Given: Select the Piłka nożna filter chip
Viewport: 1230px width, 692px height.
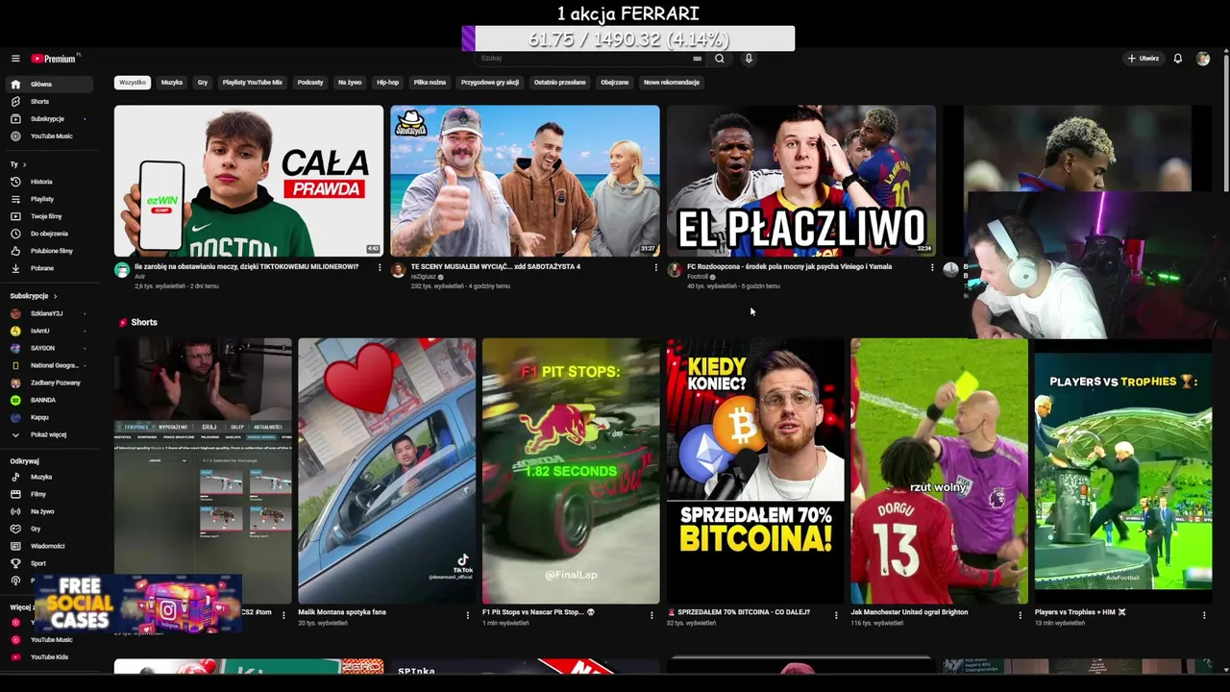Looking at the screenshot, I should click(x=430, y=83).
